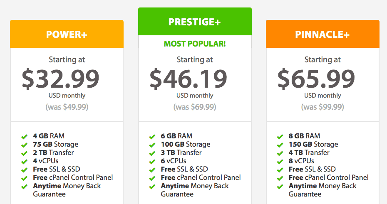Click the checkmark next to 100 GB Storage
The height and width of the screenshot is (204, 387).
tap(152, 145)
